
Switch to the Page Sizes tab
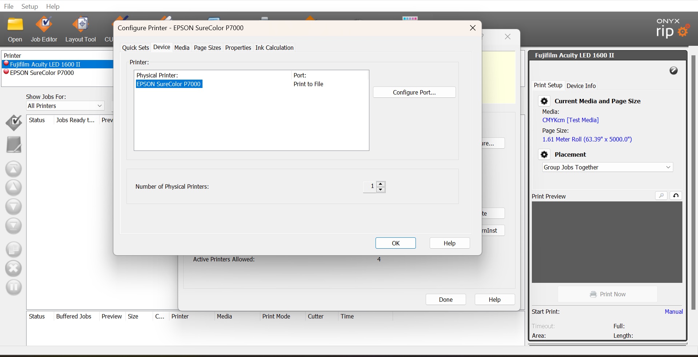(x=207, y=48)
